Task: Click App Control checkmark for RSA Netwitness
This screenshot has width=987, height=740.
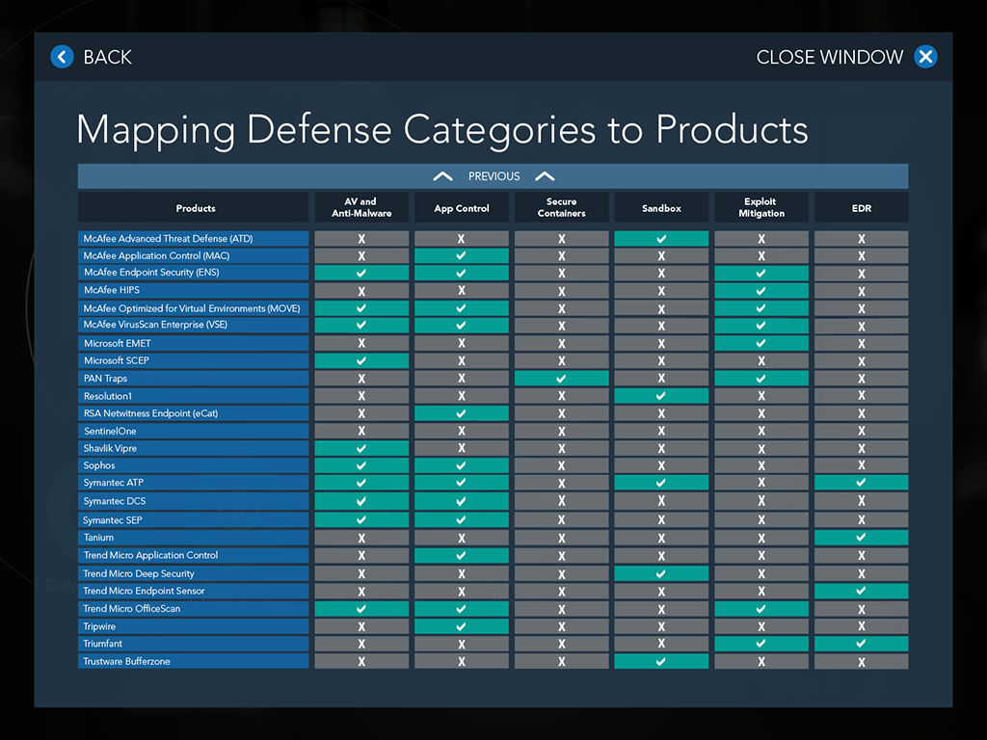Action: click(x=462, y=413)
